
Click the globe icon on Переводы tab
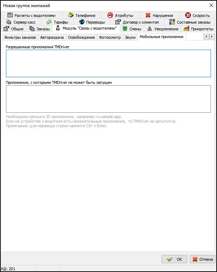point(82,22)
